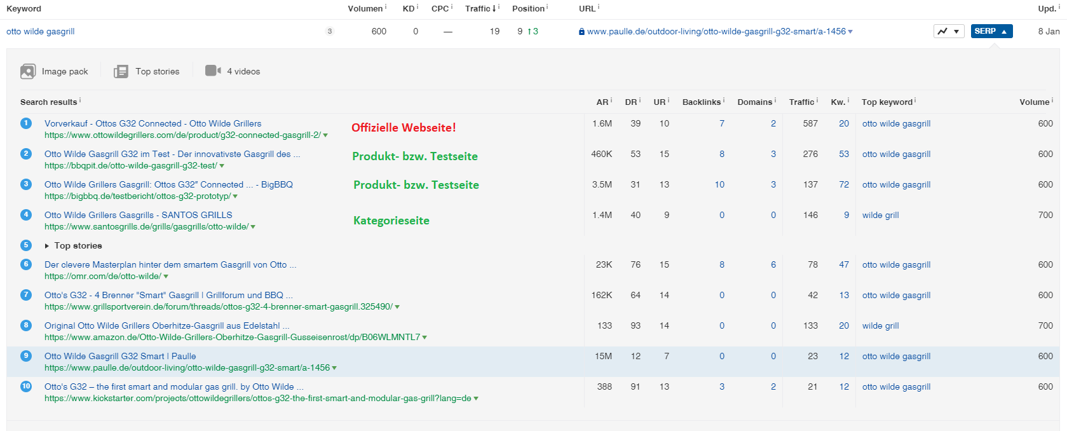The height and width of the screenshot is (431, 1067).
Task: Open keyword otto wilde gasgrill link
Action: pyautogui.click(x=41, y=31)
